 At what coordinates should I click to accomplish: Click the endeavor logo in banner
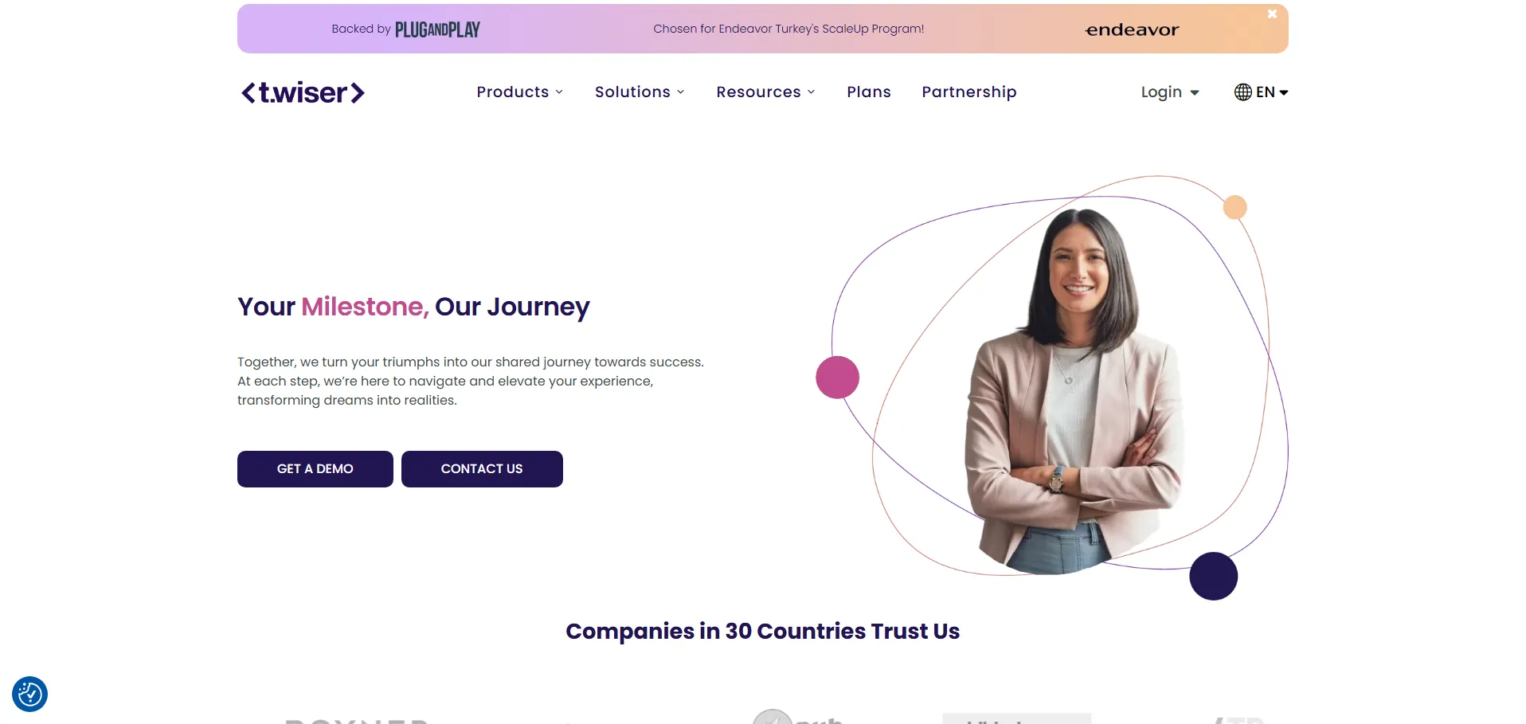[x=1132, y=30]
